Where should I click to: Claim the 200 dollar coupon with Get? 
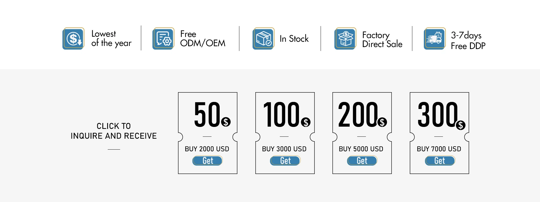(362, 161)
